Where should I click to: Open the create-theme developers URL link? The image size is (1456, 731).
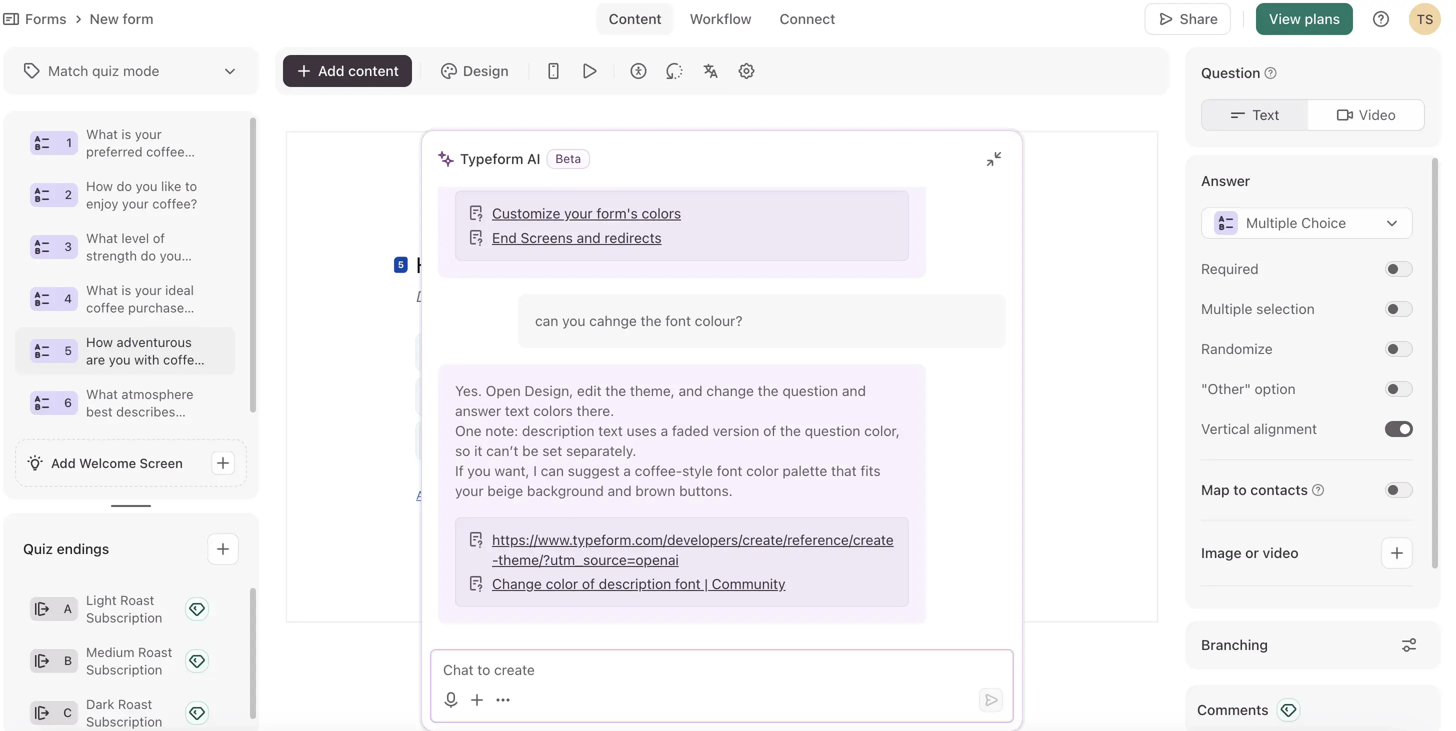[692, 550]
